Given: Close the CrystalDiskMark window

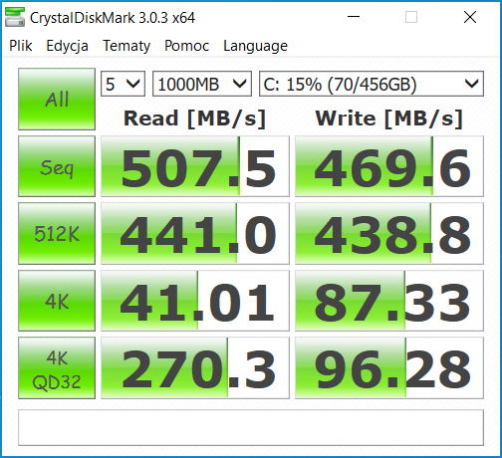Looking at the screenshot, I should [470, 17].
